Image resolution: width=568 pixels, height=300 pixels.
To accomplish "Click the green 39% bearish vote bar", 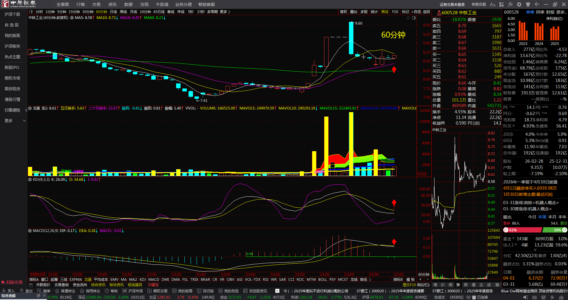I will 555,230.
